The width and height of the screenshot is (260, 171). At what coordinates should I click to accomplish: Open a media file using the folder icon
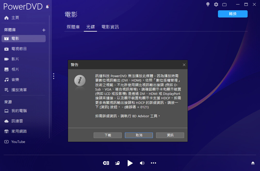[x=117, y=163]
